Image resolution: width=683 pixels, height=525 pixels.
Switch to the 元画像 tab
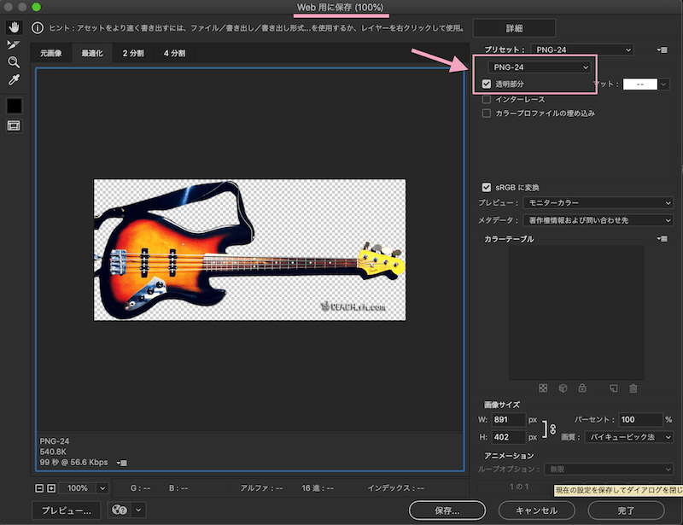(51, 53)
